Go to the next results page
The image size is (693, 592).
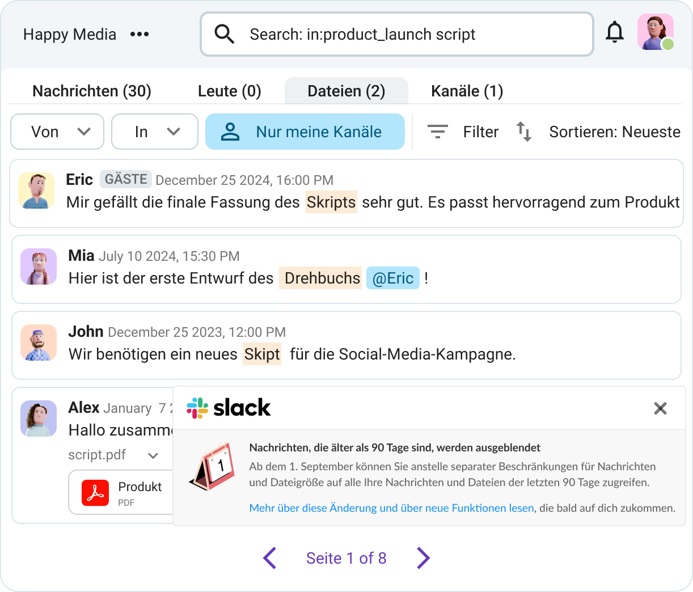[423, 558]
